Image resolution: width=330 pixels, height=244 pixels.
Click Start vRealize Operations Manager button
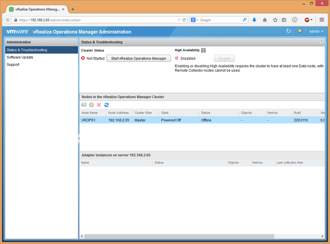coord(139,58)
